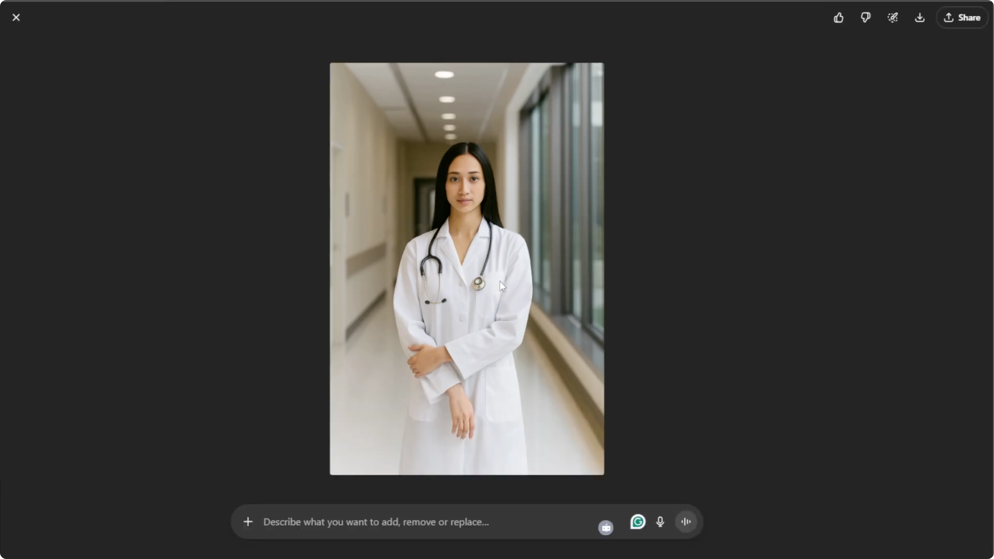The height and width of the screenshot is (559, 994).
Task: Give the image a thumbs down
Action: 865,17
